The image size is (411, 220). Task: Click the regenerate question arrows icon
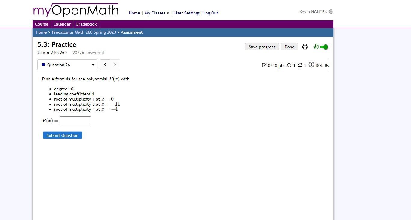pos(300,65)
